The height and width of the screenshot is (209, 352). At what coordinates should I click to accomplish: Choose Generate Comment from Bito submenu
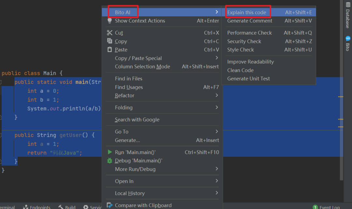tap(269, 21)
